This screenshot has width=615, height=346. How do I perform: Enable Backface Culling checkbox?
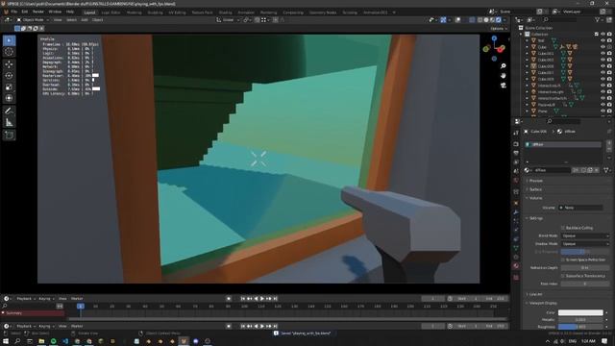(563, 228)
